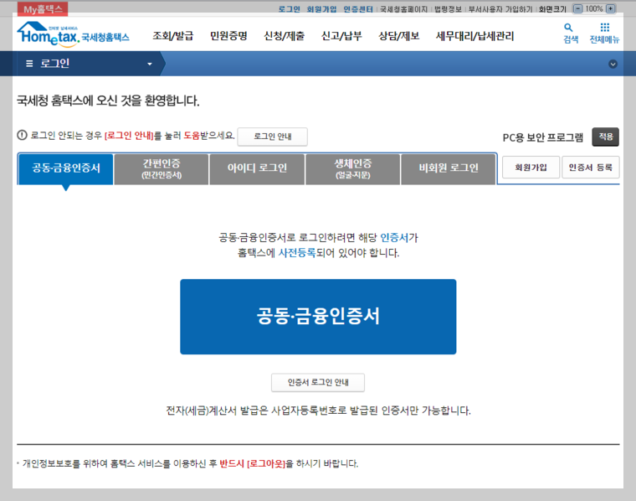The height and width of the screenshot is (501, 636).
Task: Click the red [로그아웃] text in footer
Action: (266, 463)
